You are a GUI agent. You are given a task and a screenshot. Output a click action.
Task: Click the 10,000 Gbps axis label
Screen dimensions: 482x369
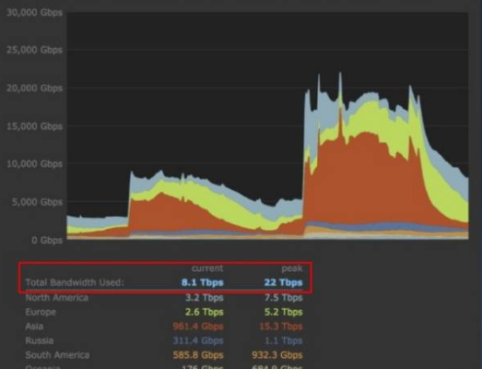click(34, 163)
